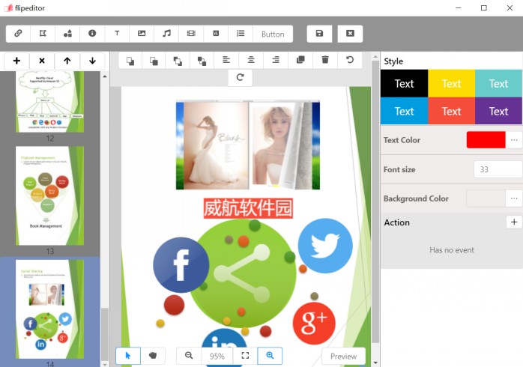Viewport: 523px width, 367px height.
Task: Click the red Text Color swatch
Action: tap(486, 139)
